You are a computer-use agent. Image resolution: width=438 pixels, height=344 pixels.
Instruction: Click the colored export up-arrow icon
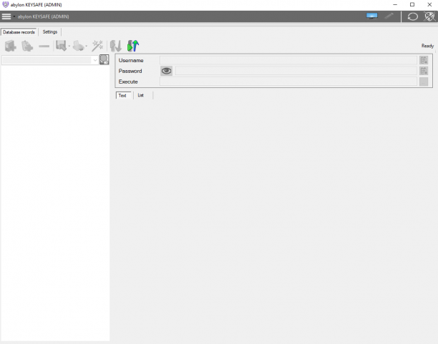pos(133,46)
